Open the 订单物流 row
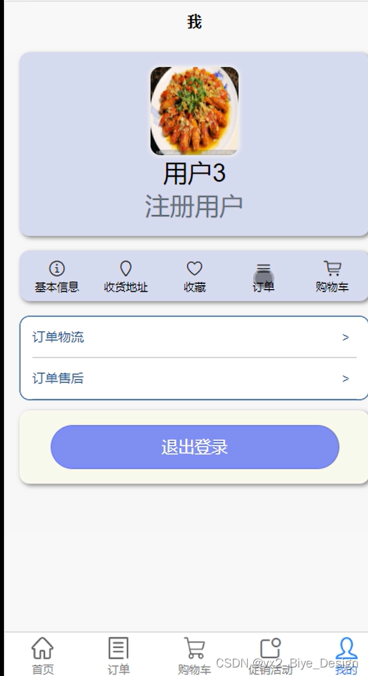 [195, 337]
